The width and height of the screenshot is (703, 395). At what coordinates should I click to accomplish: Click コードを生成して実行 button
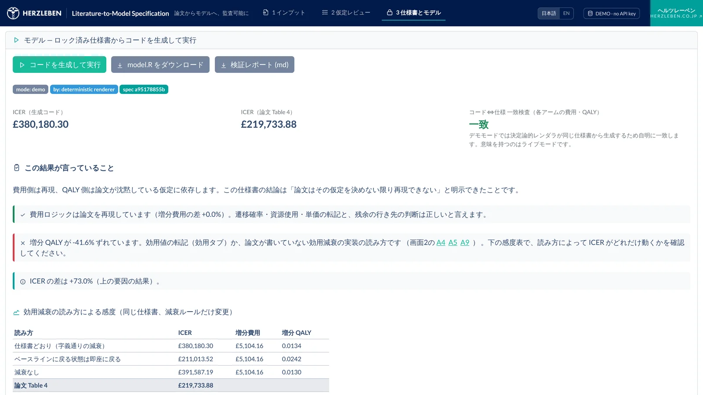59,65
